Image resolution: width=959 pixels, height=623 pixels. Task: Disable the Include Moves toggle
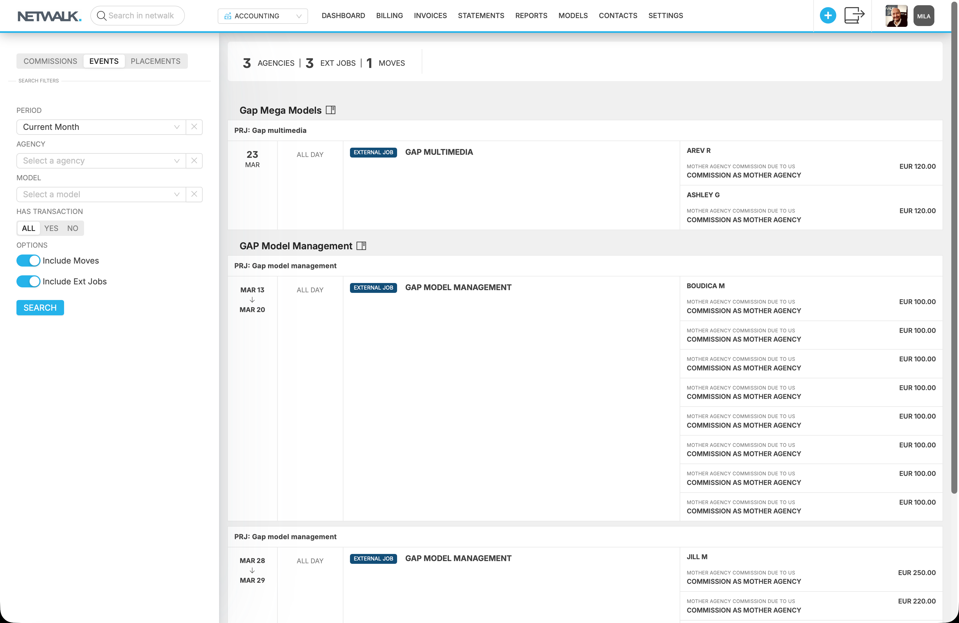tap(28, 261)
